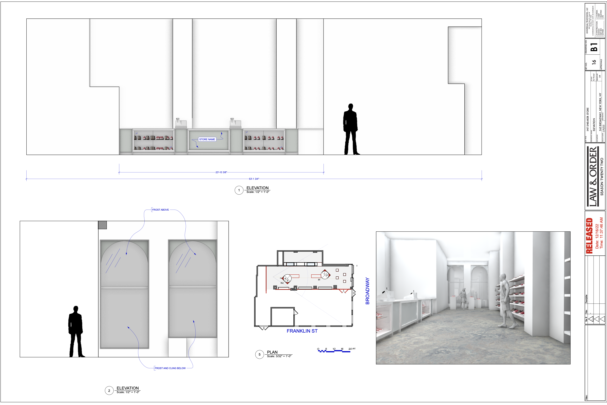
Task: Click the STORE NAME label
Action: (207, 139)
